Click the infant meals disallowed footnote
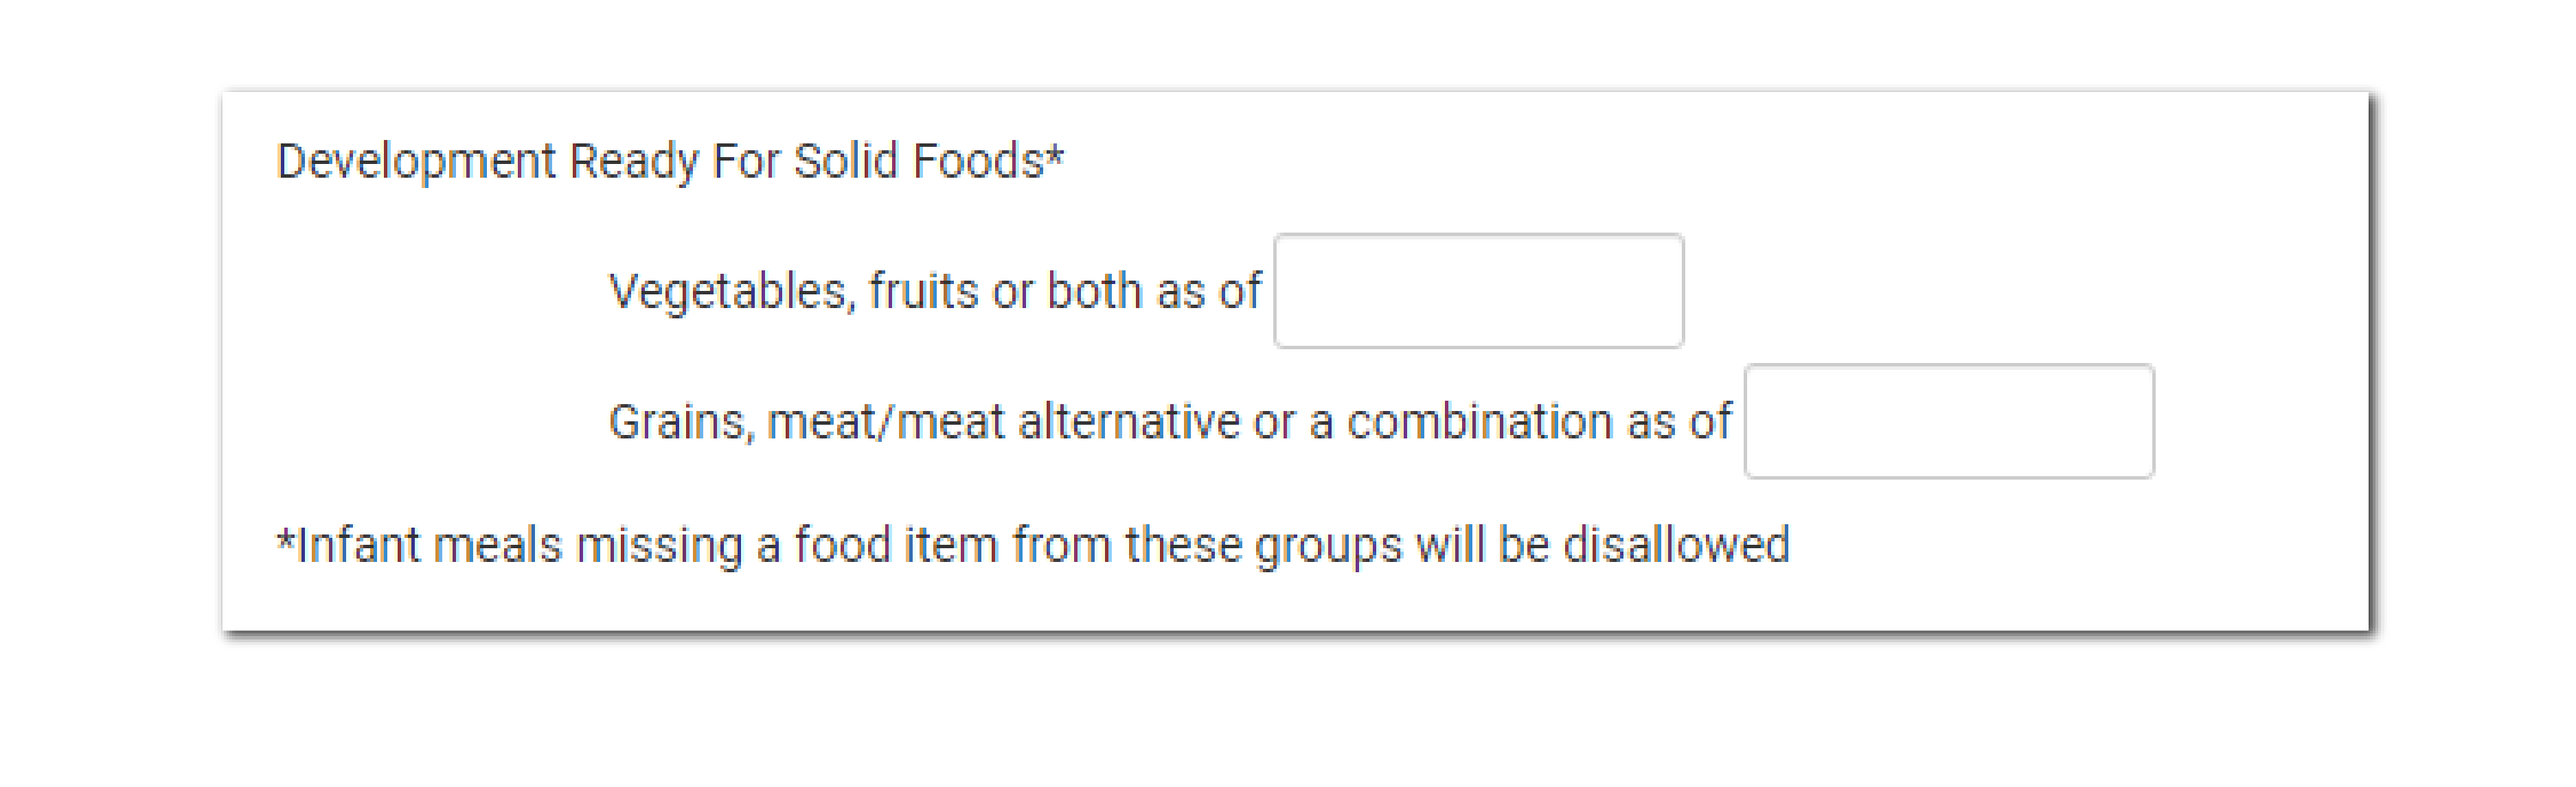Image resolution: width=2576 pixels, height=787 pixels. [x=1032, y=545]
